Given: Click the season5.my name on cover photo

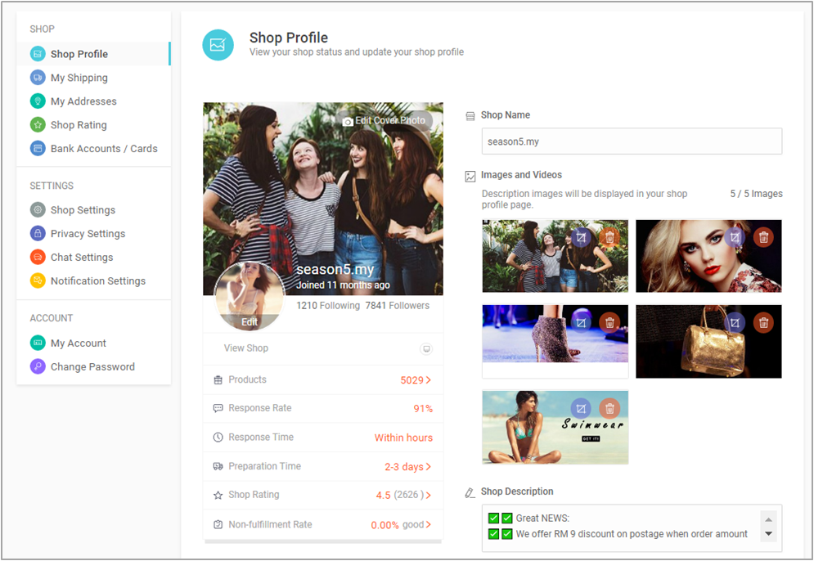Looking at the screenshot, I should pyautogui.click(x=335, y=269).
